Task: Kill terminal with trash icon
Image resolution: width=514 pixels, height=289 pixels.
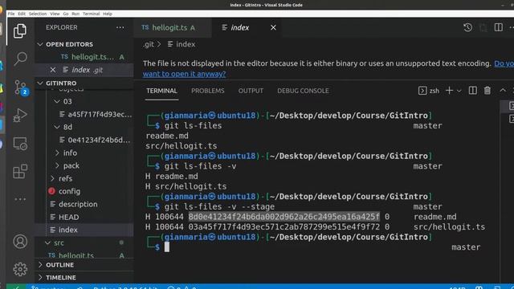Action: click(487, 91)
